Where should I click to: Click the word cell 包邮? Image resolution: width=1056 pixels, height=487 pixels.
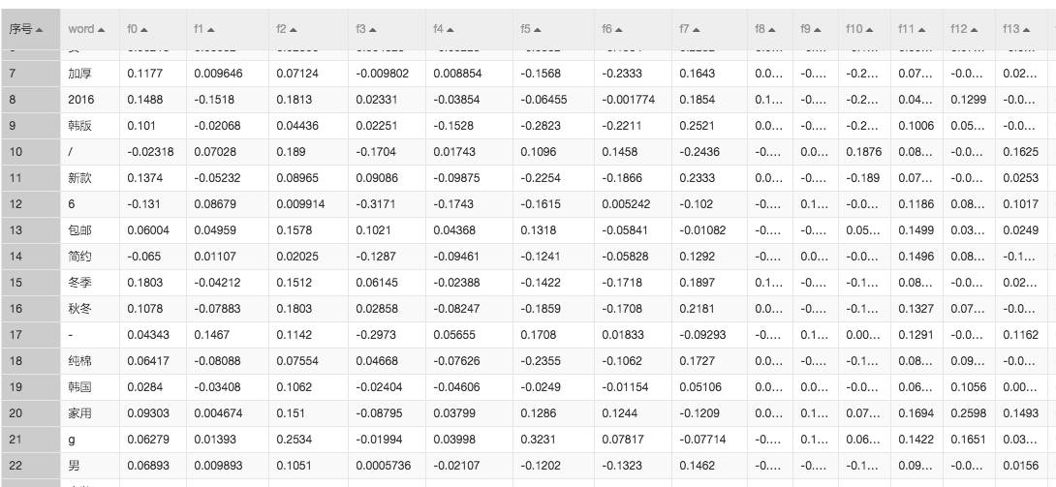tap(79, 230)
